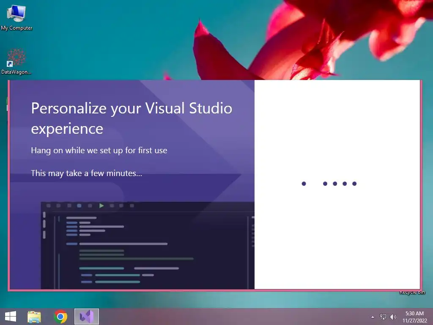This screenshot has height=325, width=433.
Task: Show hidden system tray icons
Action: tap(373, 317)
